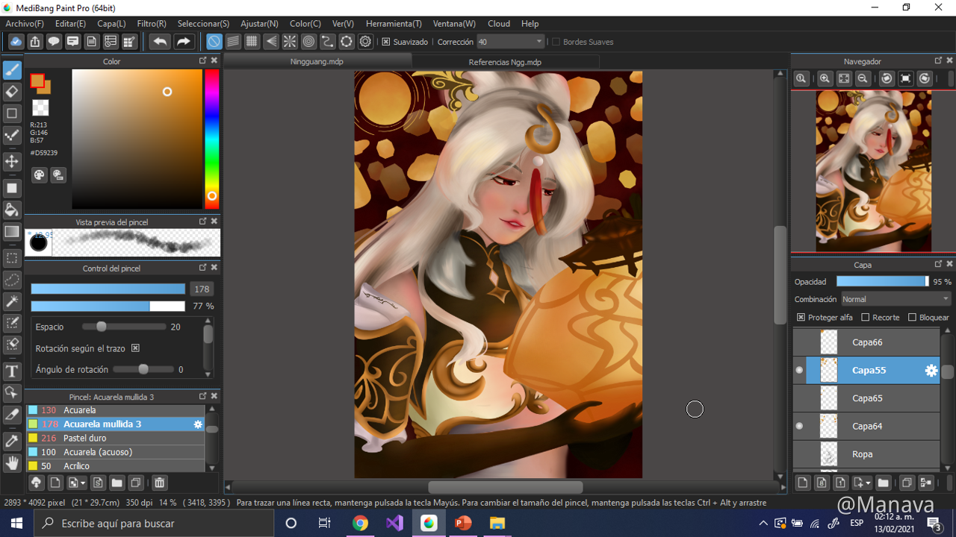
Task: Open the Corrección value dropdown
Action: [538, 42]
